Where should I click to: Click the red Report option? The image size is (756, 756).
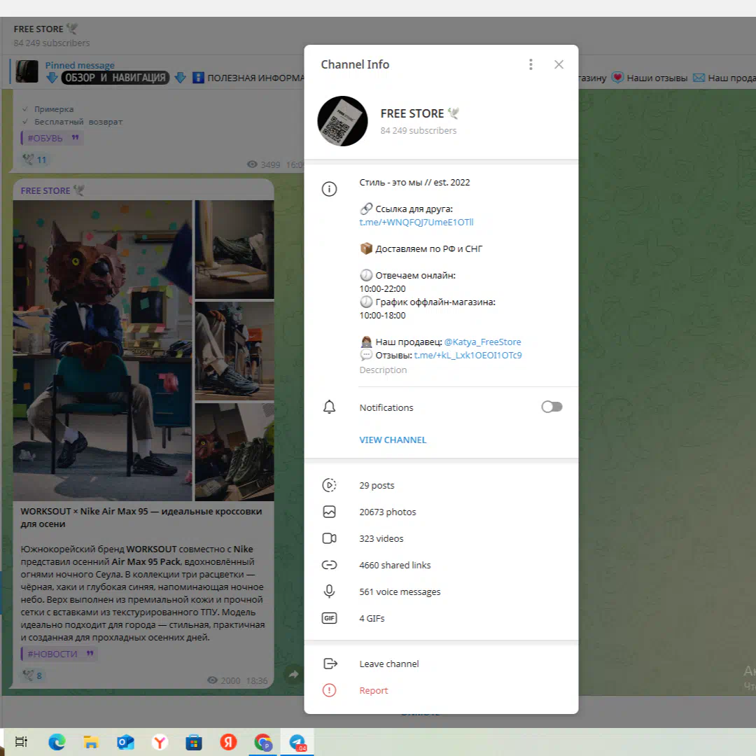click(x=373, y=690)
